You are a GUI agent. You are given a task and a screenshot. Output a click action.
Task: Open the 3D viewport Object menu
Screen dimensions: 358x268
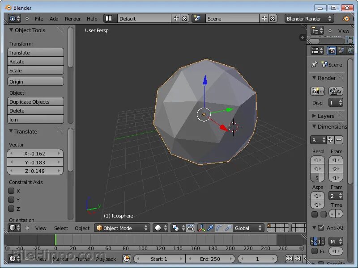(x=82, y=228)
